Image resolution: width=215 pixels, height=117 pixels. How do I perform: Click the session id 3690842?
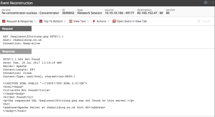click(x=68, y=13)
